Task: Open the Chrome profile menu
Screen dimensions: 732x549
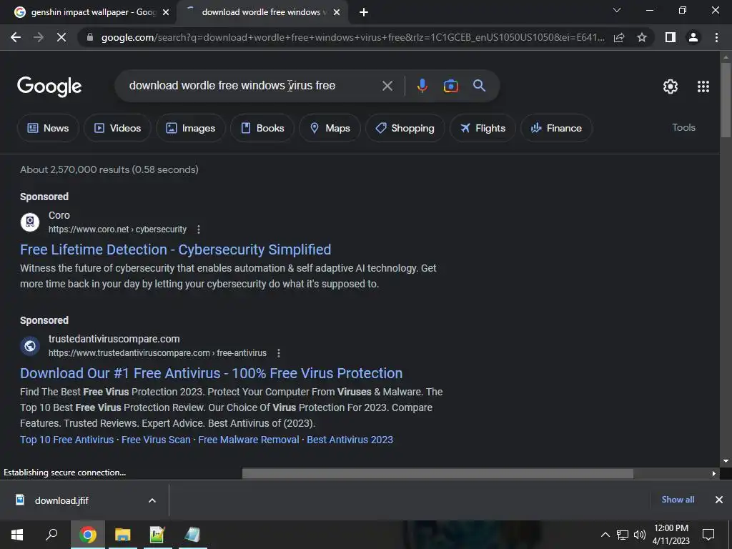Action: [x=693, y=37]
